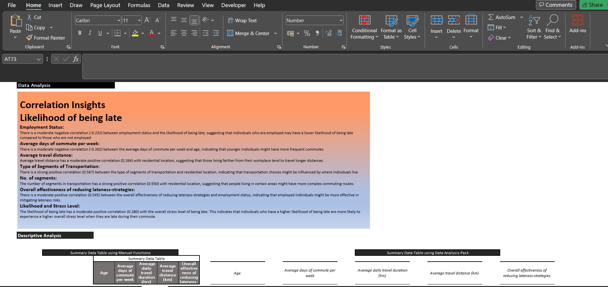
Task: Click the Share button
Action: click(593, 5)
